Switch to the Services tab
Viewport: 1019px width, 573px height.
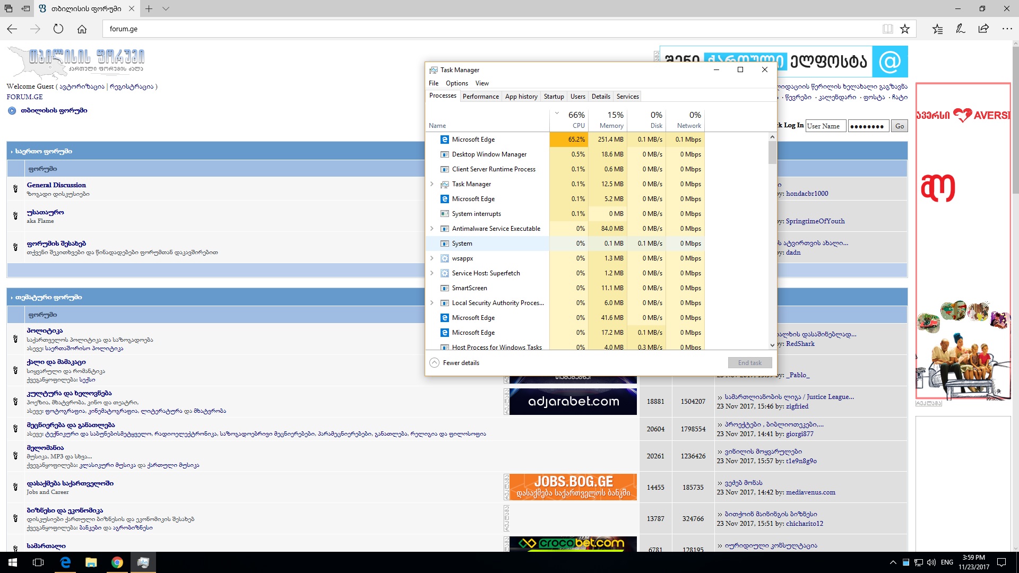pos(628,97)
